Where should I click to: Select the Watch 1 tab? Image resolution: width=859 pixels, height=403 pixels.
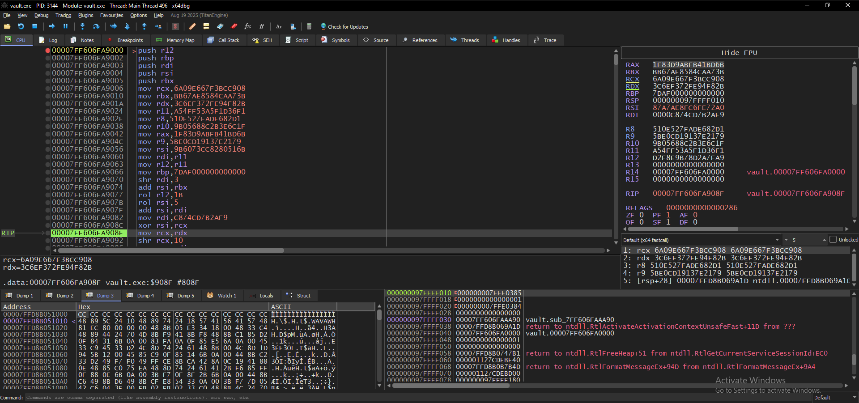click(x=222, y=296)
